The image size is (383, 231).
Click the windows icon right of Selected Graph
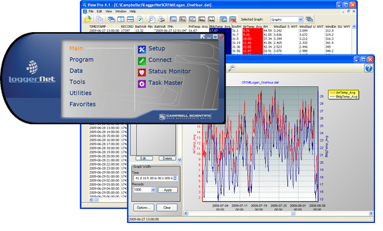pos(309,19)
